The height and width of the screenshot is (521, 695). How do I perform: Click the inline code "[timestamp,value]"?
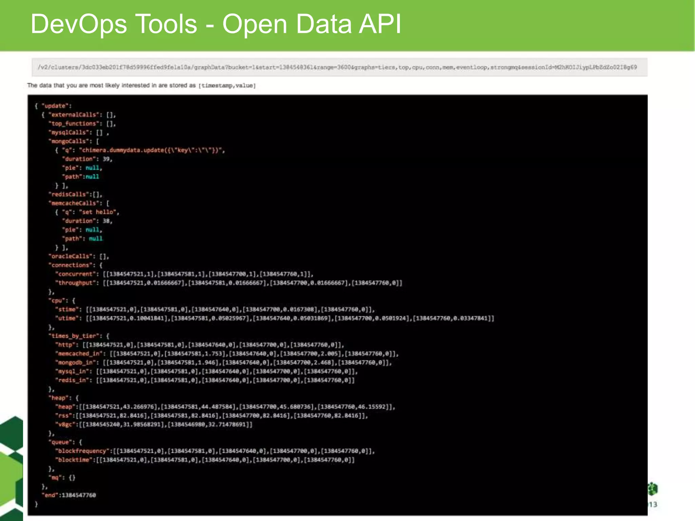tap(227, 85)
